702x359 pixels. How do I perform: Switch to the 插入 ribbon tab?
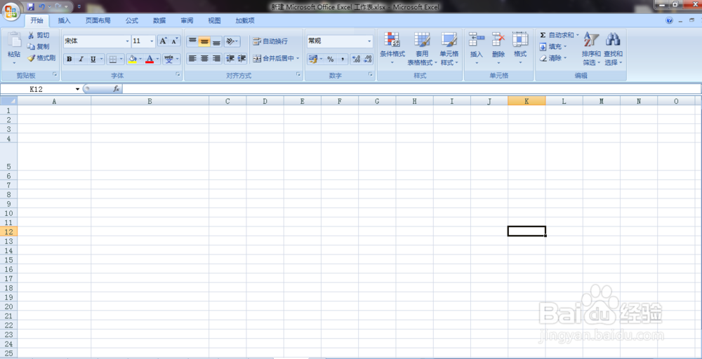click(64, 20)
